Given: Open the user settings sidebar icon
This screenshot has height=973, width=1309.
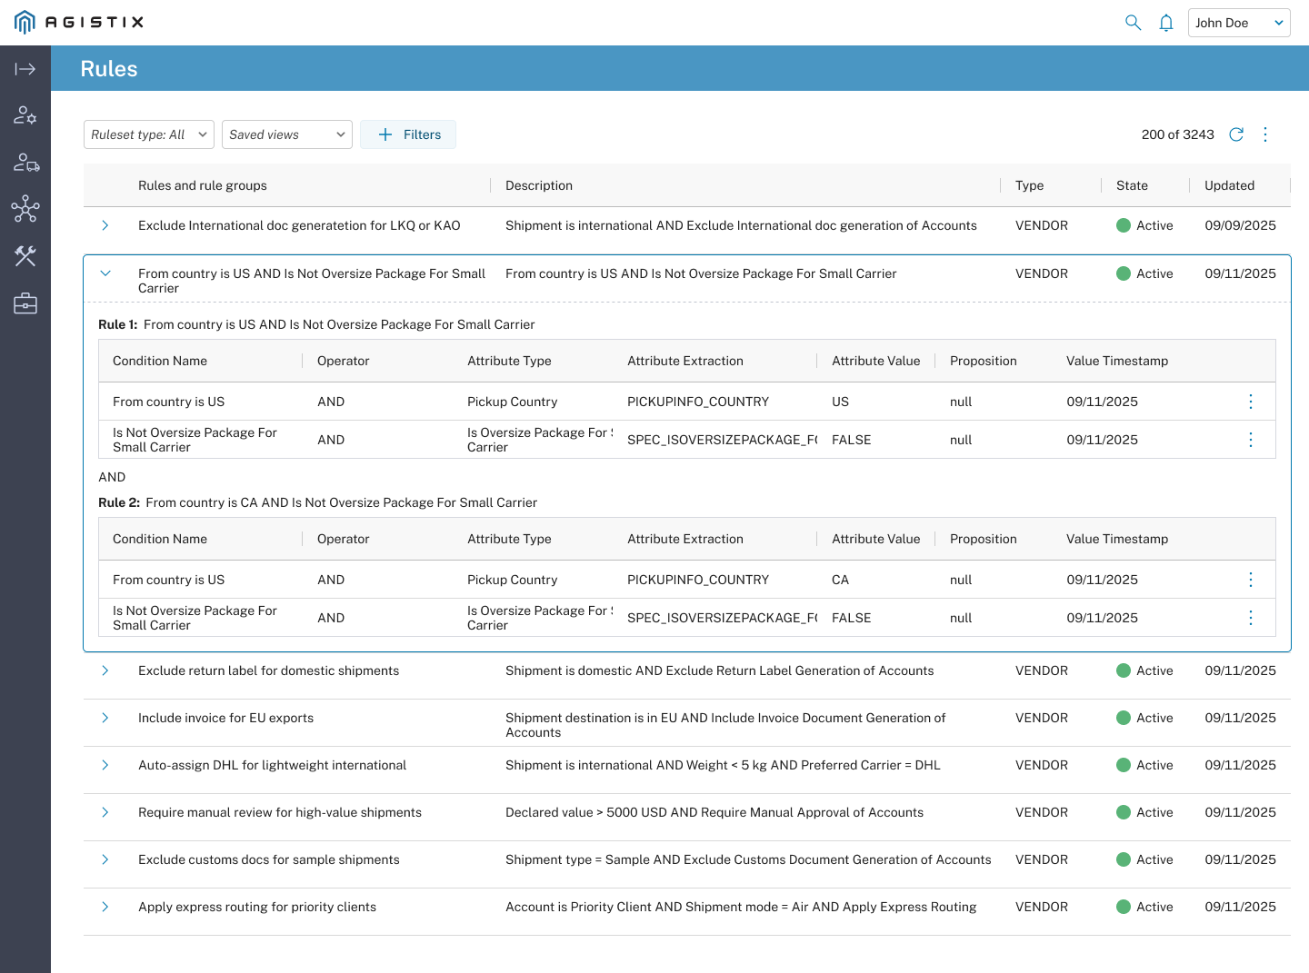Looking at the screenshot, I should pos(25,115).
